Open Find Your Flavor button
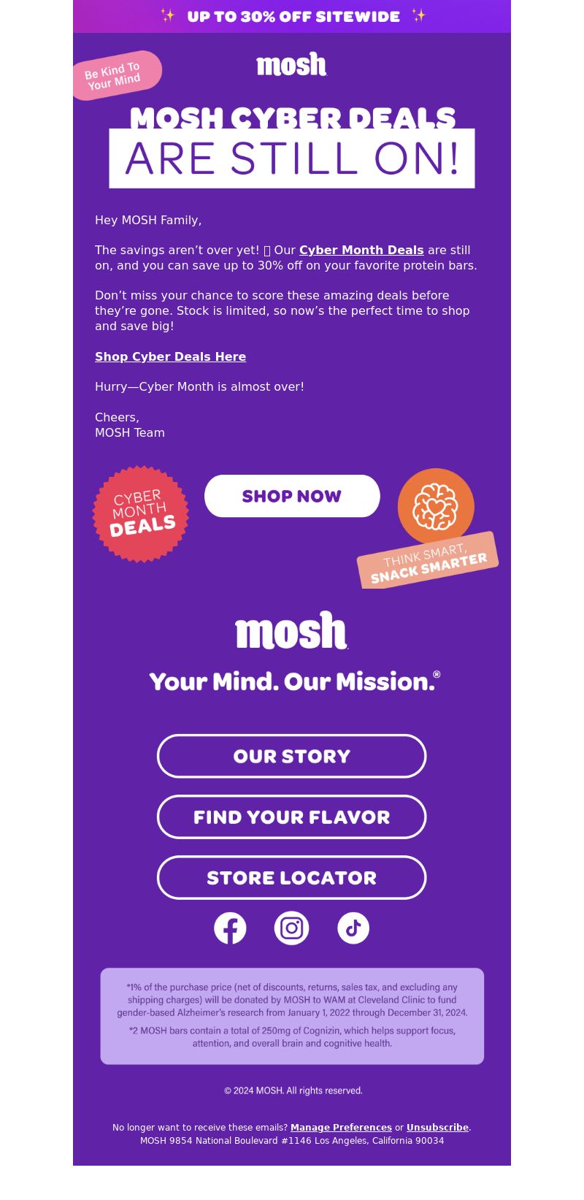The image size is (584, 1200). (292, 817)
